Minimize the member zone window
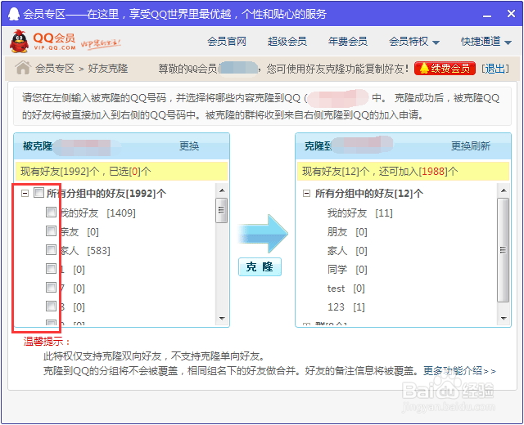 (487, 15)
